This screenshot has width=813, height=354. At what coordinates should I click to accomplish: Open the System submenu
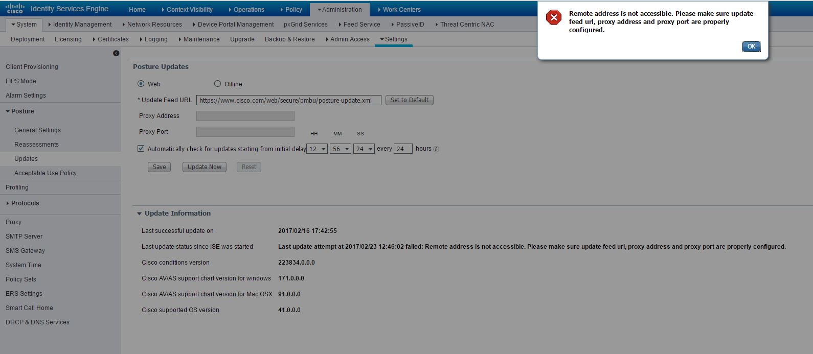pyautogui.click(x=24, y=25)
